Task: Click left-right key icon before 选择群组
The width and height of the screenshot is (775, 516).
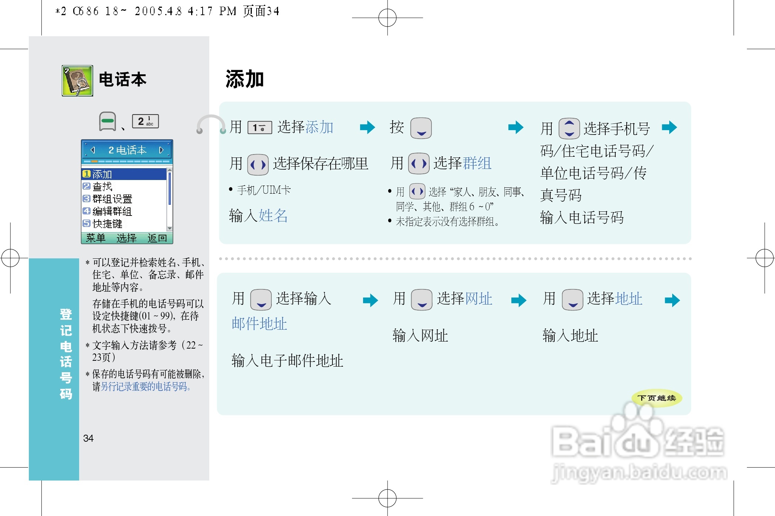Action: [x=419, y=163]
